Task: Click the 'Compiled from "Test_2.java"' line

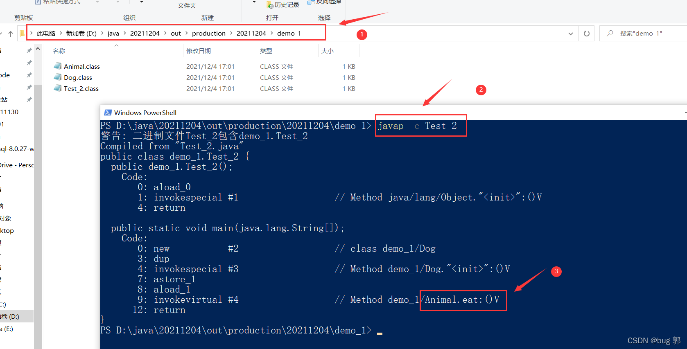Action: point(172,146)
